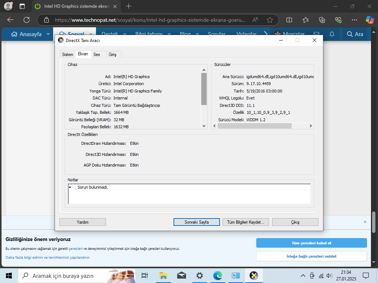The image size is (378, 283).
Task: Click the page vertical scrollbar thumb
Action: point(374,222)
